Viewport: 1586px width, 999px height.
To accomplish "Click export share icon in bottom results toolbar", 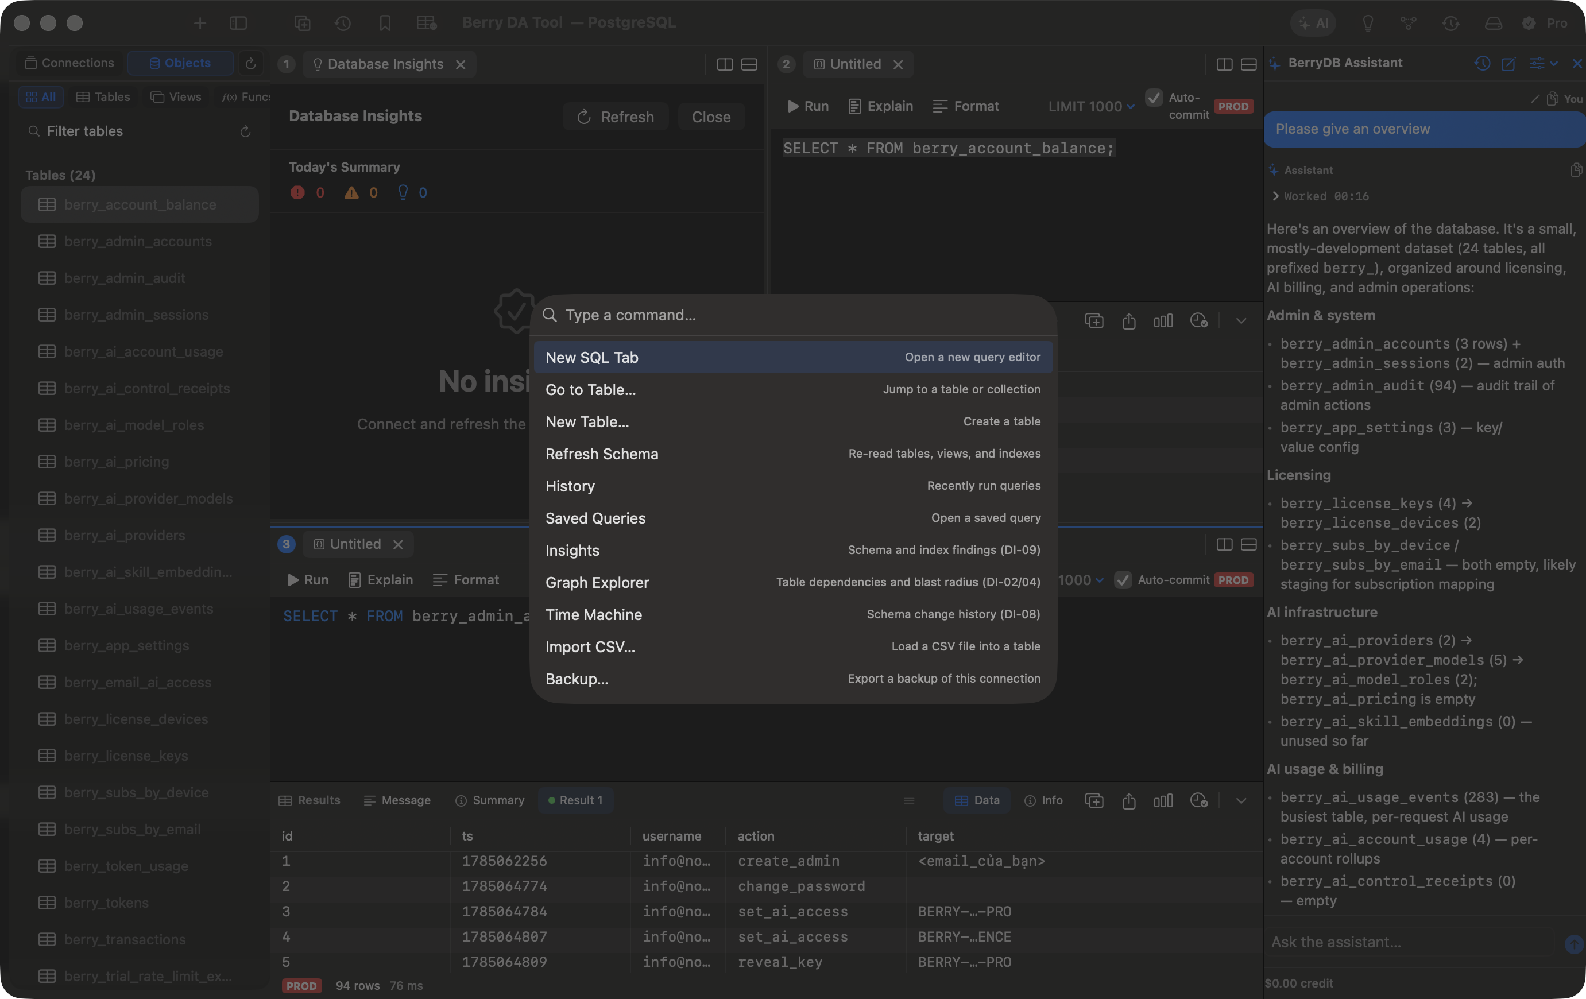I will (1129, 801).
